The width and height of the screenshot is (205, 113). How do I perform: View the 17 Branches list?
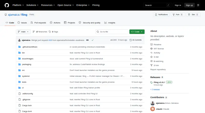(x=40, y=32)
